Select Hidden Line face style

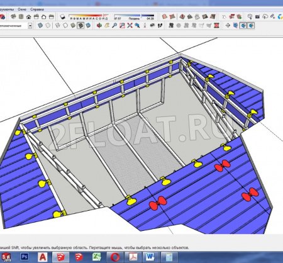pos(65,26)
